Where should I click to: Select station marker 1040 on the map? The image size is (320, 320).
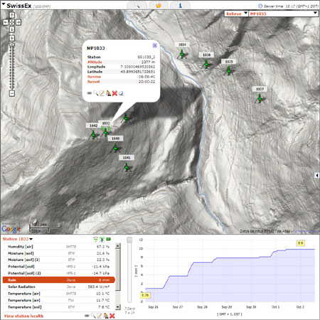(115, 148)
